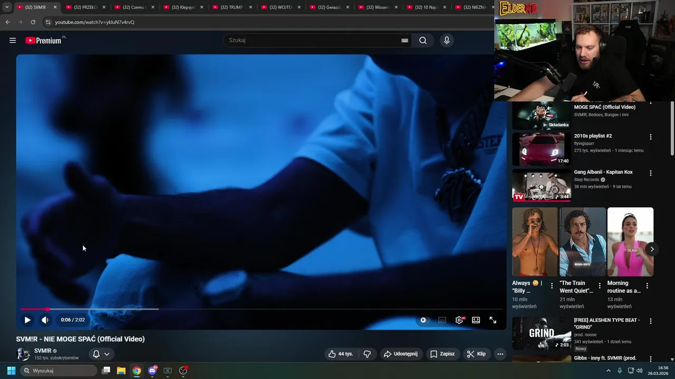Go back in the browser
The width and height of the screenshot is (675, 379).
point(7,22)
